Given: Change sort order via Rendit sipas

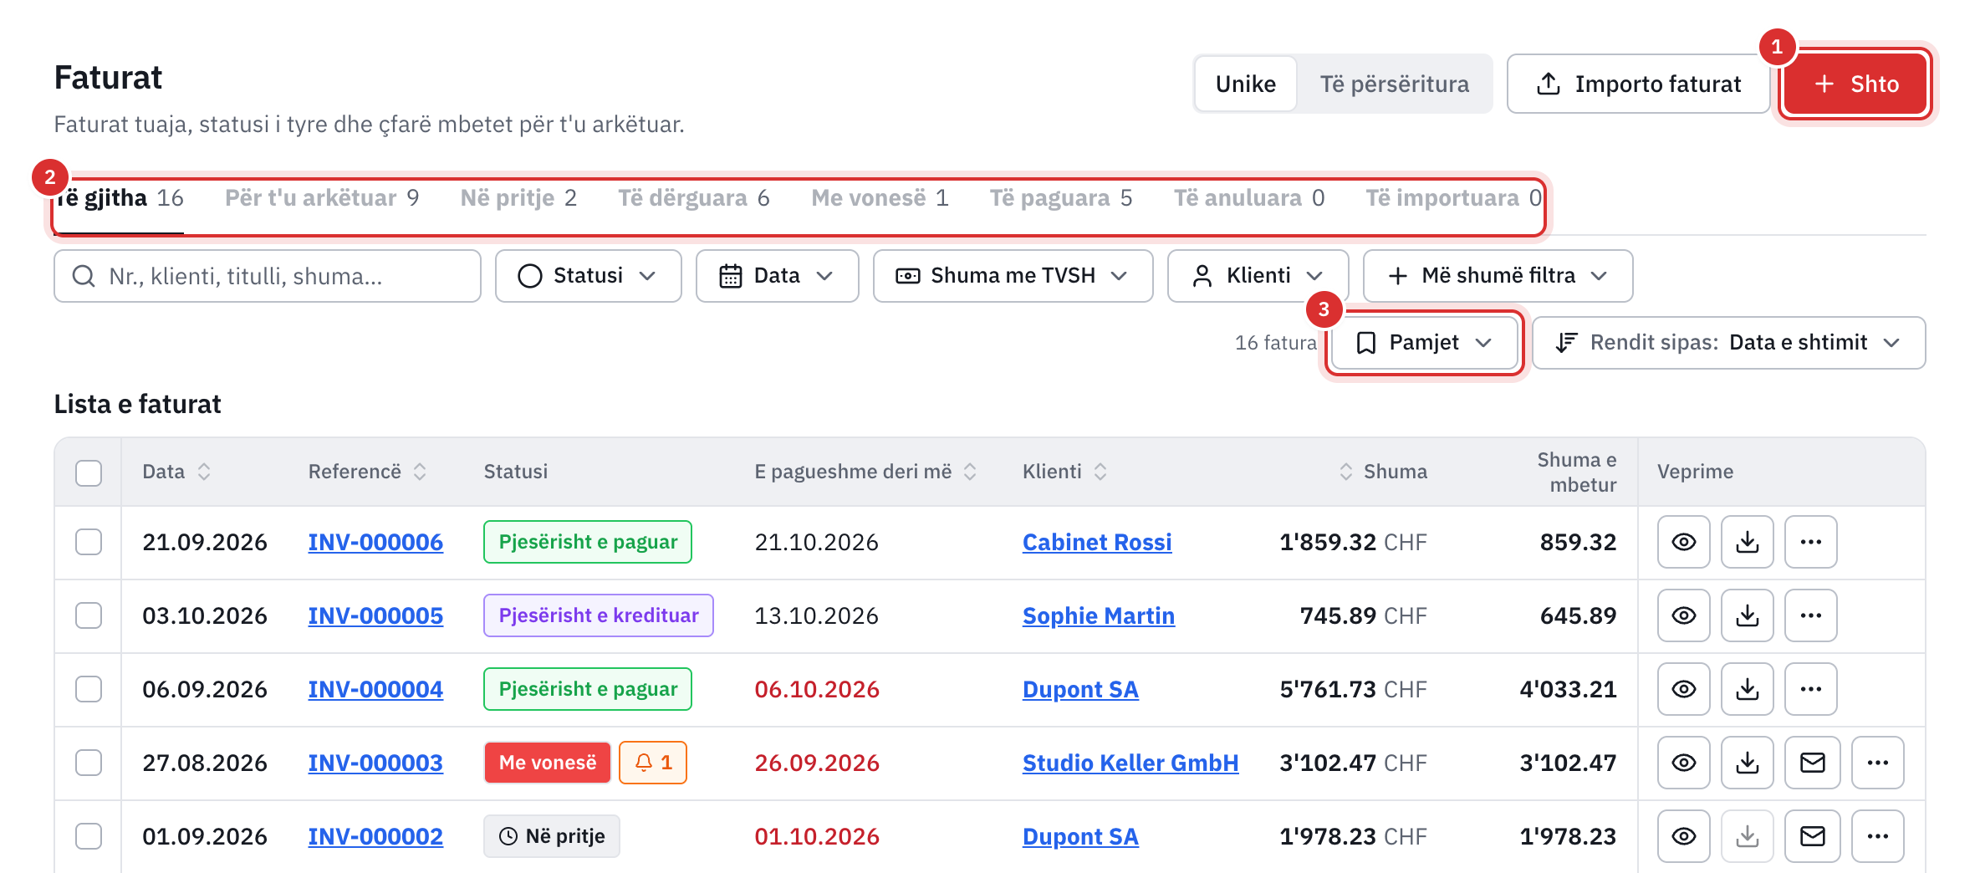Looking at the screenshot, I should point(1728,343).
